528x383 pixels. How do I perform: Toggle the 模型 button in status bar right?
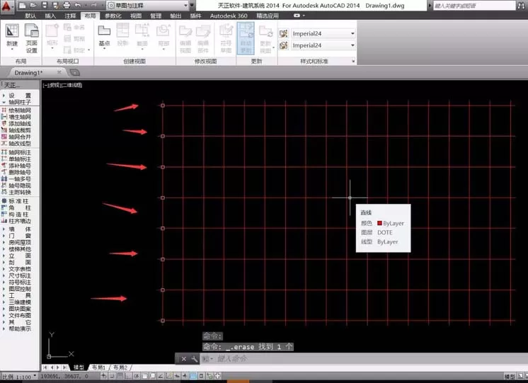click(510, 377)
